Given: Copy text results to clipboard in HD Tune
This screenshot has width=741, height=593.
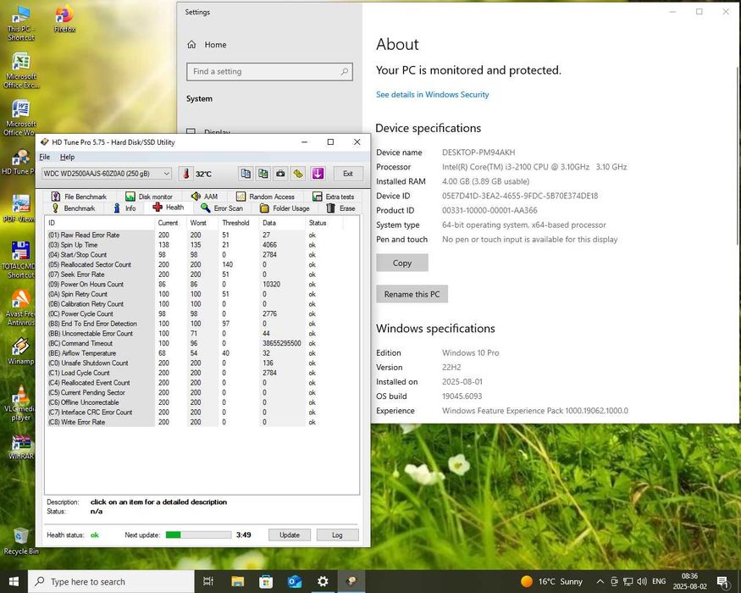Looking at the screenshot, I should 246,174.
